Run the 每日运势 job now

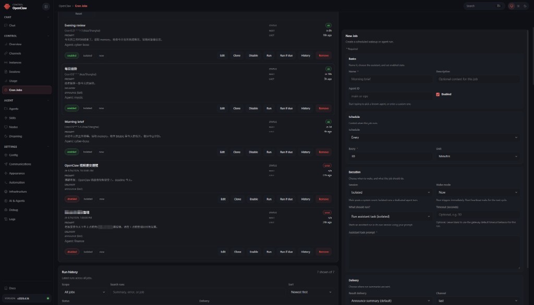269,108
